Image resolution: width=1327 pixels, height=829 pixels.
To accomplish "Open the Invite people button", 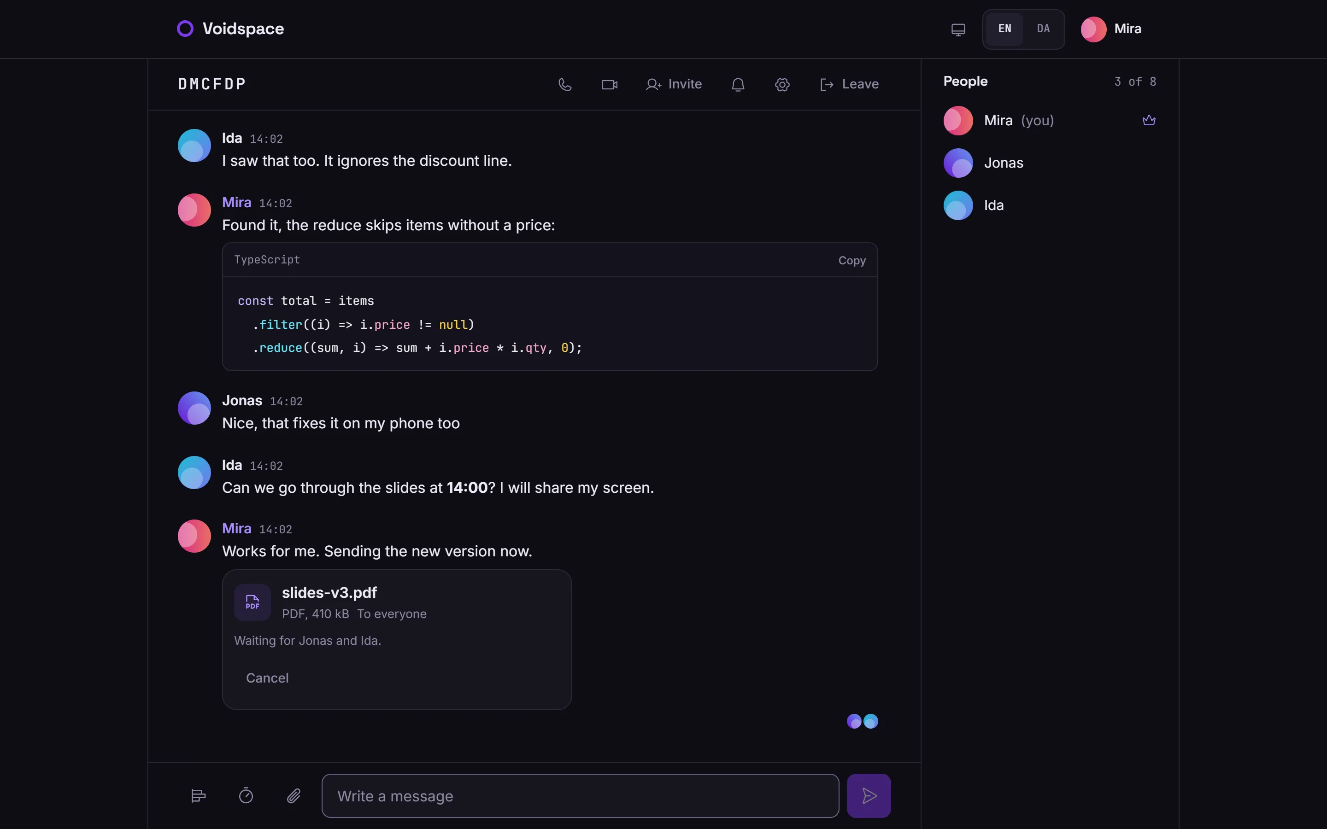I will click(674, 84).
